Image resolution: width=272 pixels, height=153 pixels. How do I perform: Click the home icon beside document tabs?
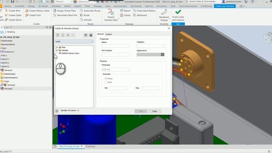click(x=55, y=146)
